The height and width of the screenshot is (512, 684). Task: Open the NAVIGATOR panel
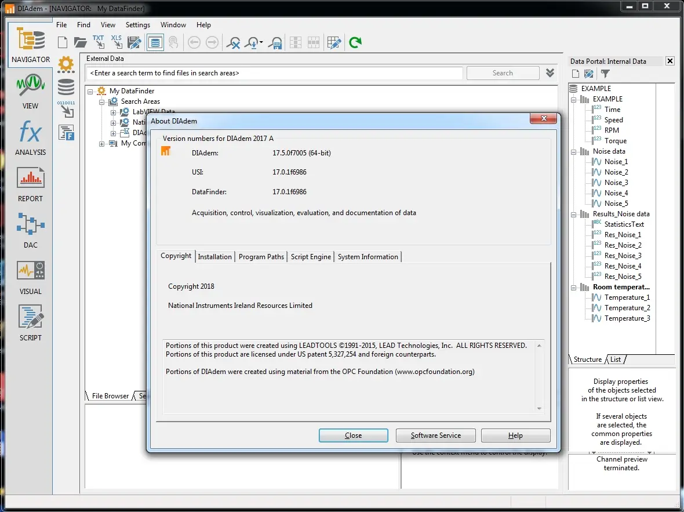click(x=31, y=44)
